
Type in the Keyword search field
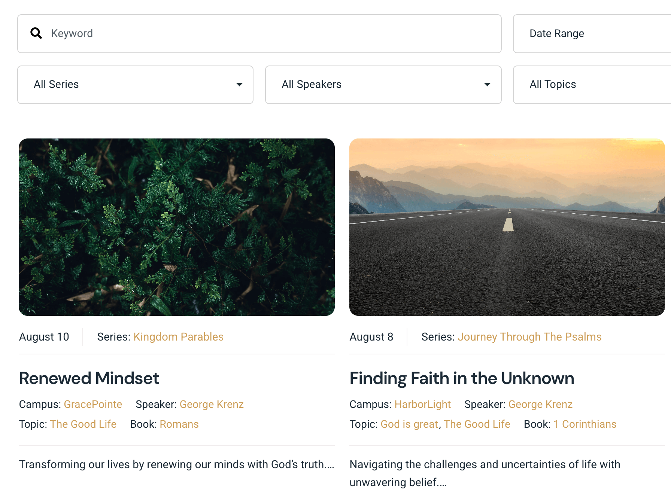(x=262, y=33)
